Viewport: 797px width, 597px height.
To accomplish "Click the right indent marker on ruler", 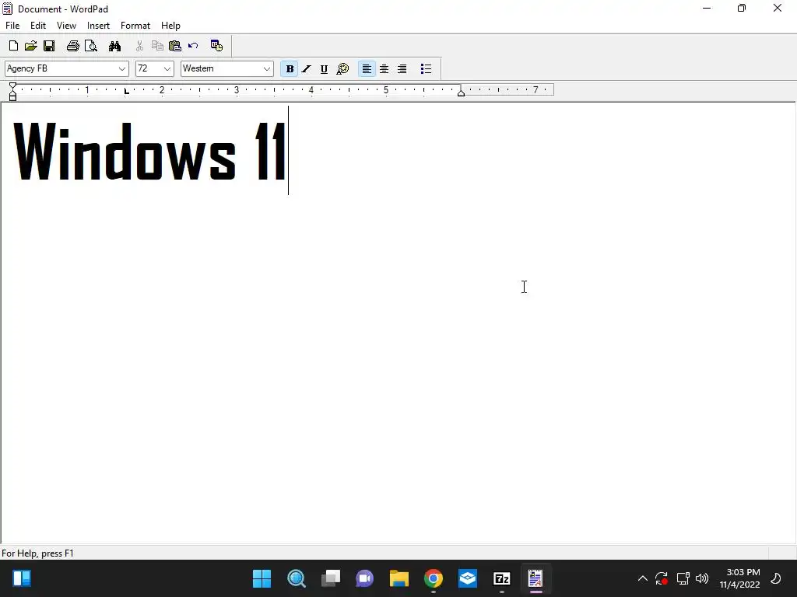I will (461, 93).
